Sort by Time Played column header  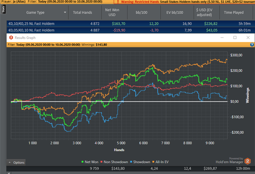(x=234, y=12)
